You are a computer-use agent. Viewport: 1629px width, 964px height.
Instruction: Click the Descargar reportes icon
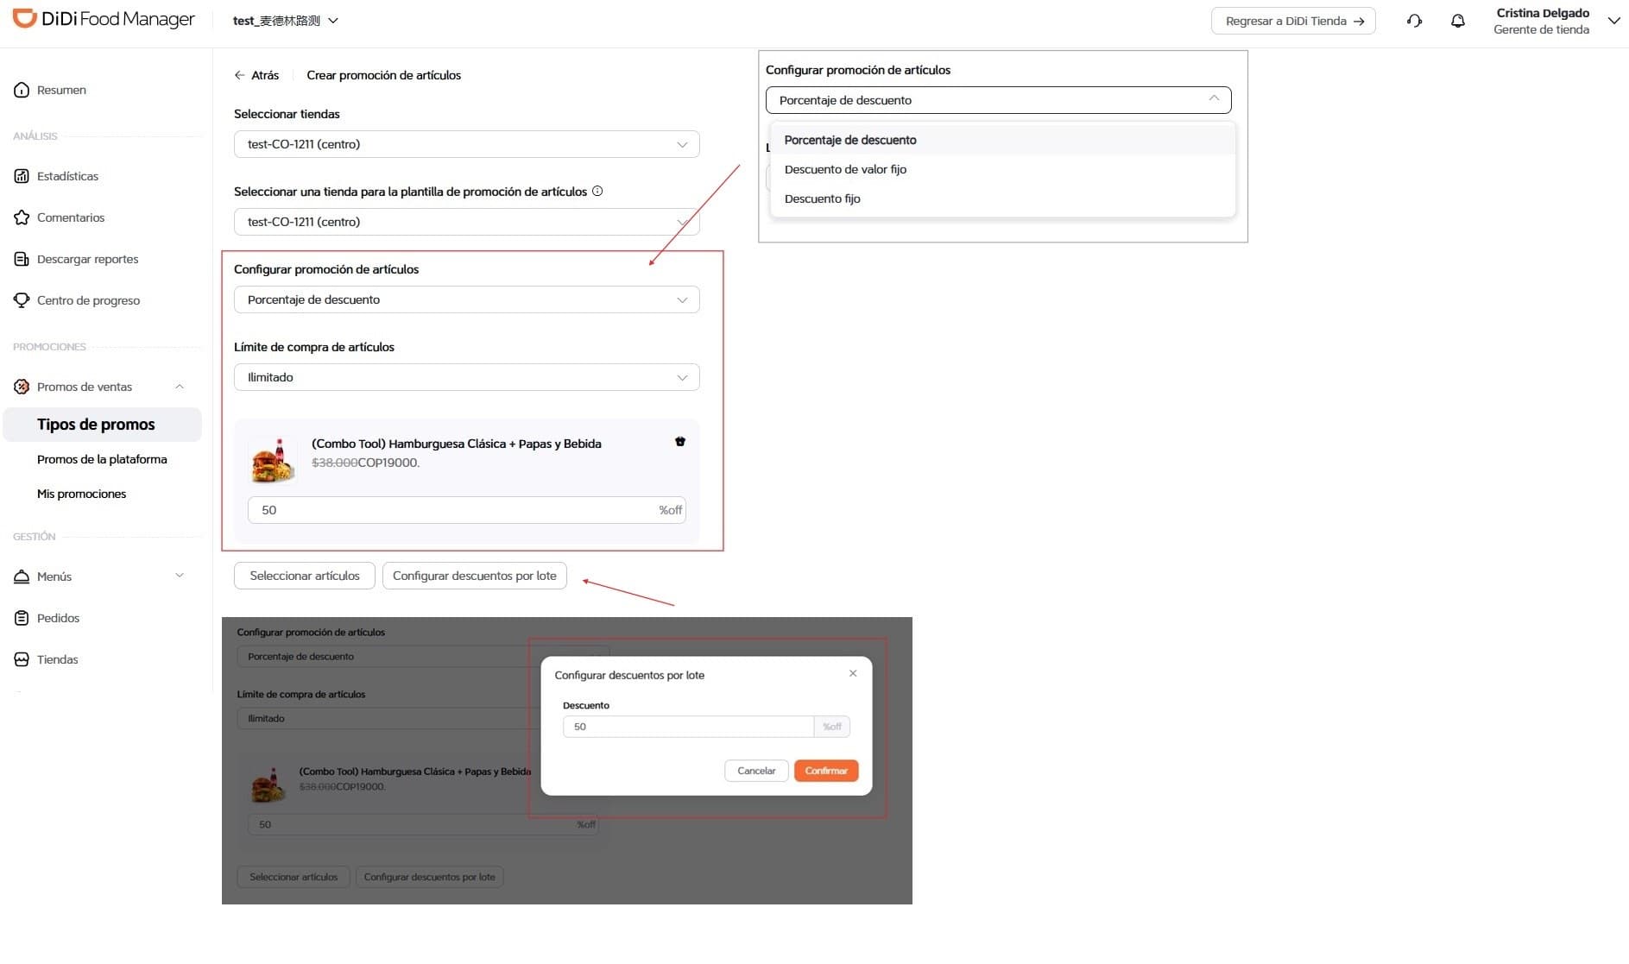pos(22,259)
